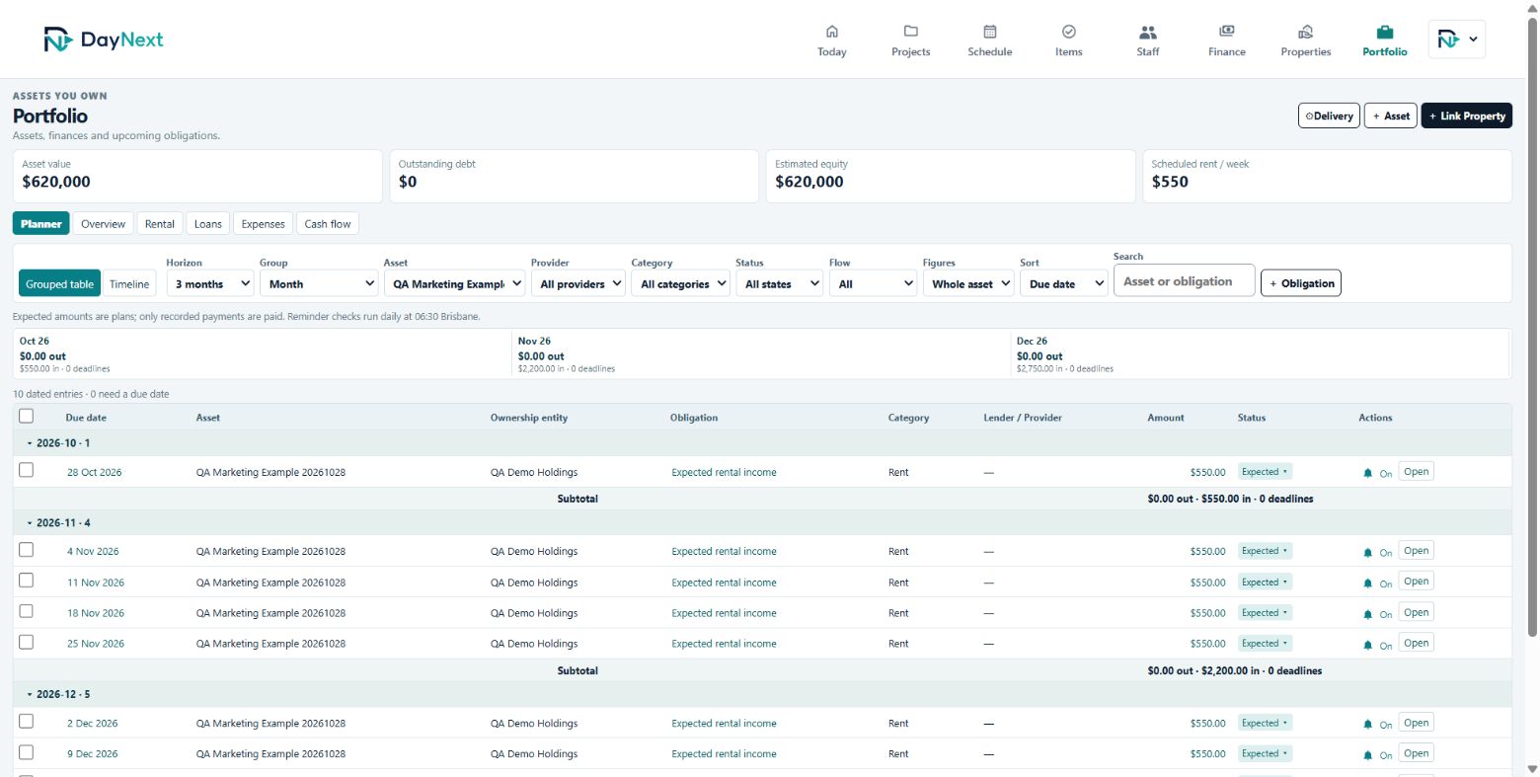Tick the checkbox for 28 Oct 2026
The width and height of the screenshot is (1540, 777).
click(26, 470)
